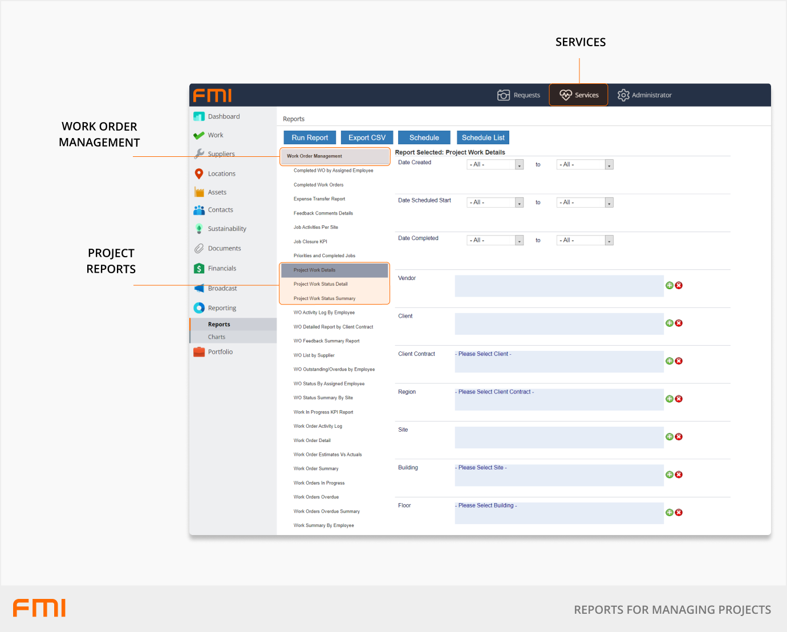Open the Charts submenu item
The width and height of the screenshot is (787, 632).
click(217, 337)
